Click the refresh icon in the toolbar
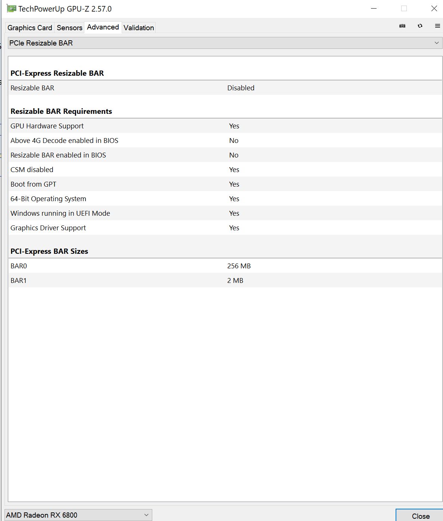 coord(420,26)
